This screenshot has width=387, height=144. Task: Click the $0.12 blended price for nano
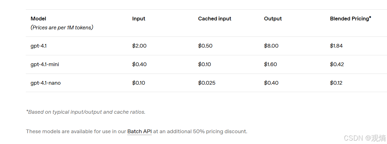(336, 83)
